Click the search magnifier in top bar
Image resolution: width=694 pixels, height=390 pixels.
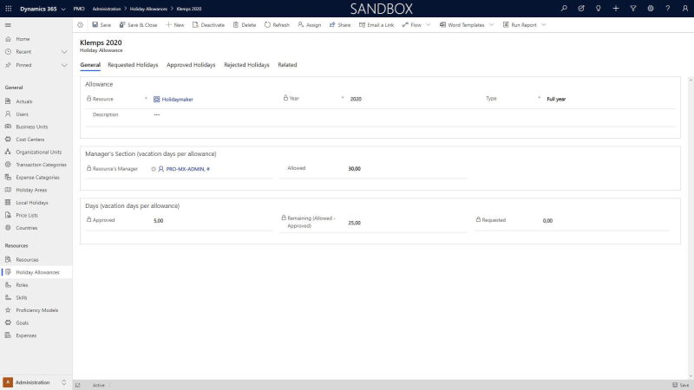[x=564, y=8]
